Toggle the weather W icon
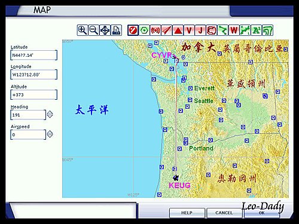This screenshot has height=224, width=299. 234,30
